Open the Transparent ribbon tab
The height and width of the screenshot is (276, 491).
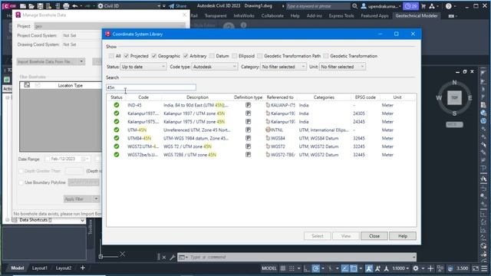point(216,15)
